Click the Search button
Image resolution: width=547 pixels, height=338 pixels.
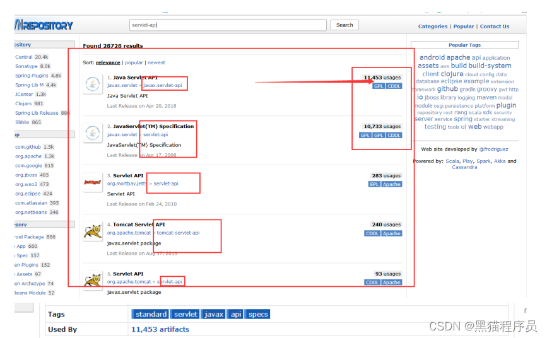[x=344, y=25]
